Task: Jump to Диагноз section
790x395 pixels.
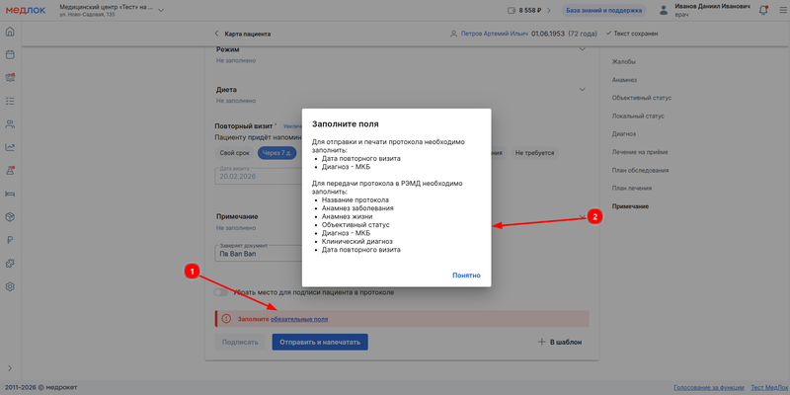Action: (623, 134)
